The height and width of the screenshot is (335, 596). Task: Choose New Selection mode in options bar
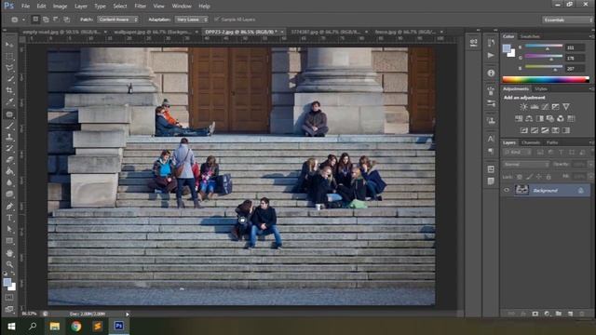coord(35,20)
